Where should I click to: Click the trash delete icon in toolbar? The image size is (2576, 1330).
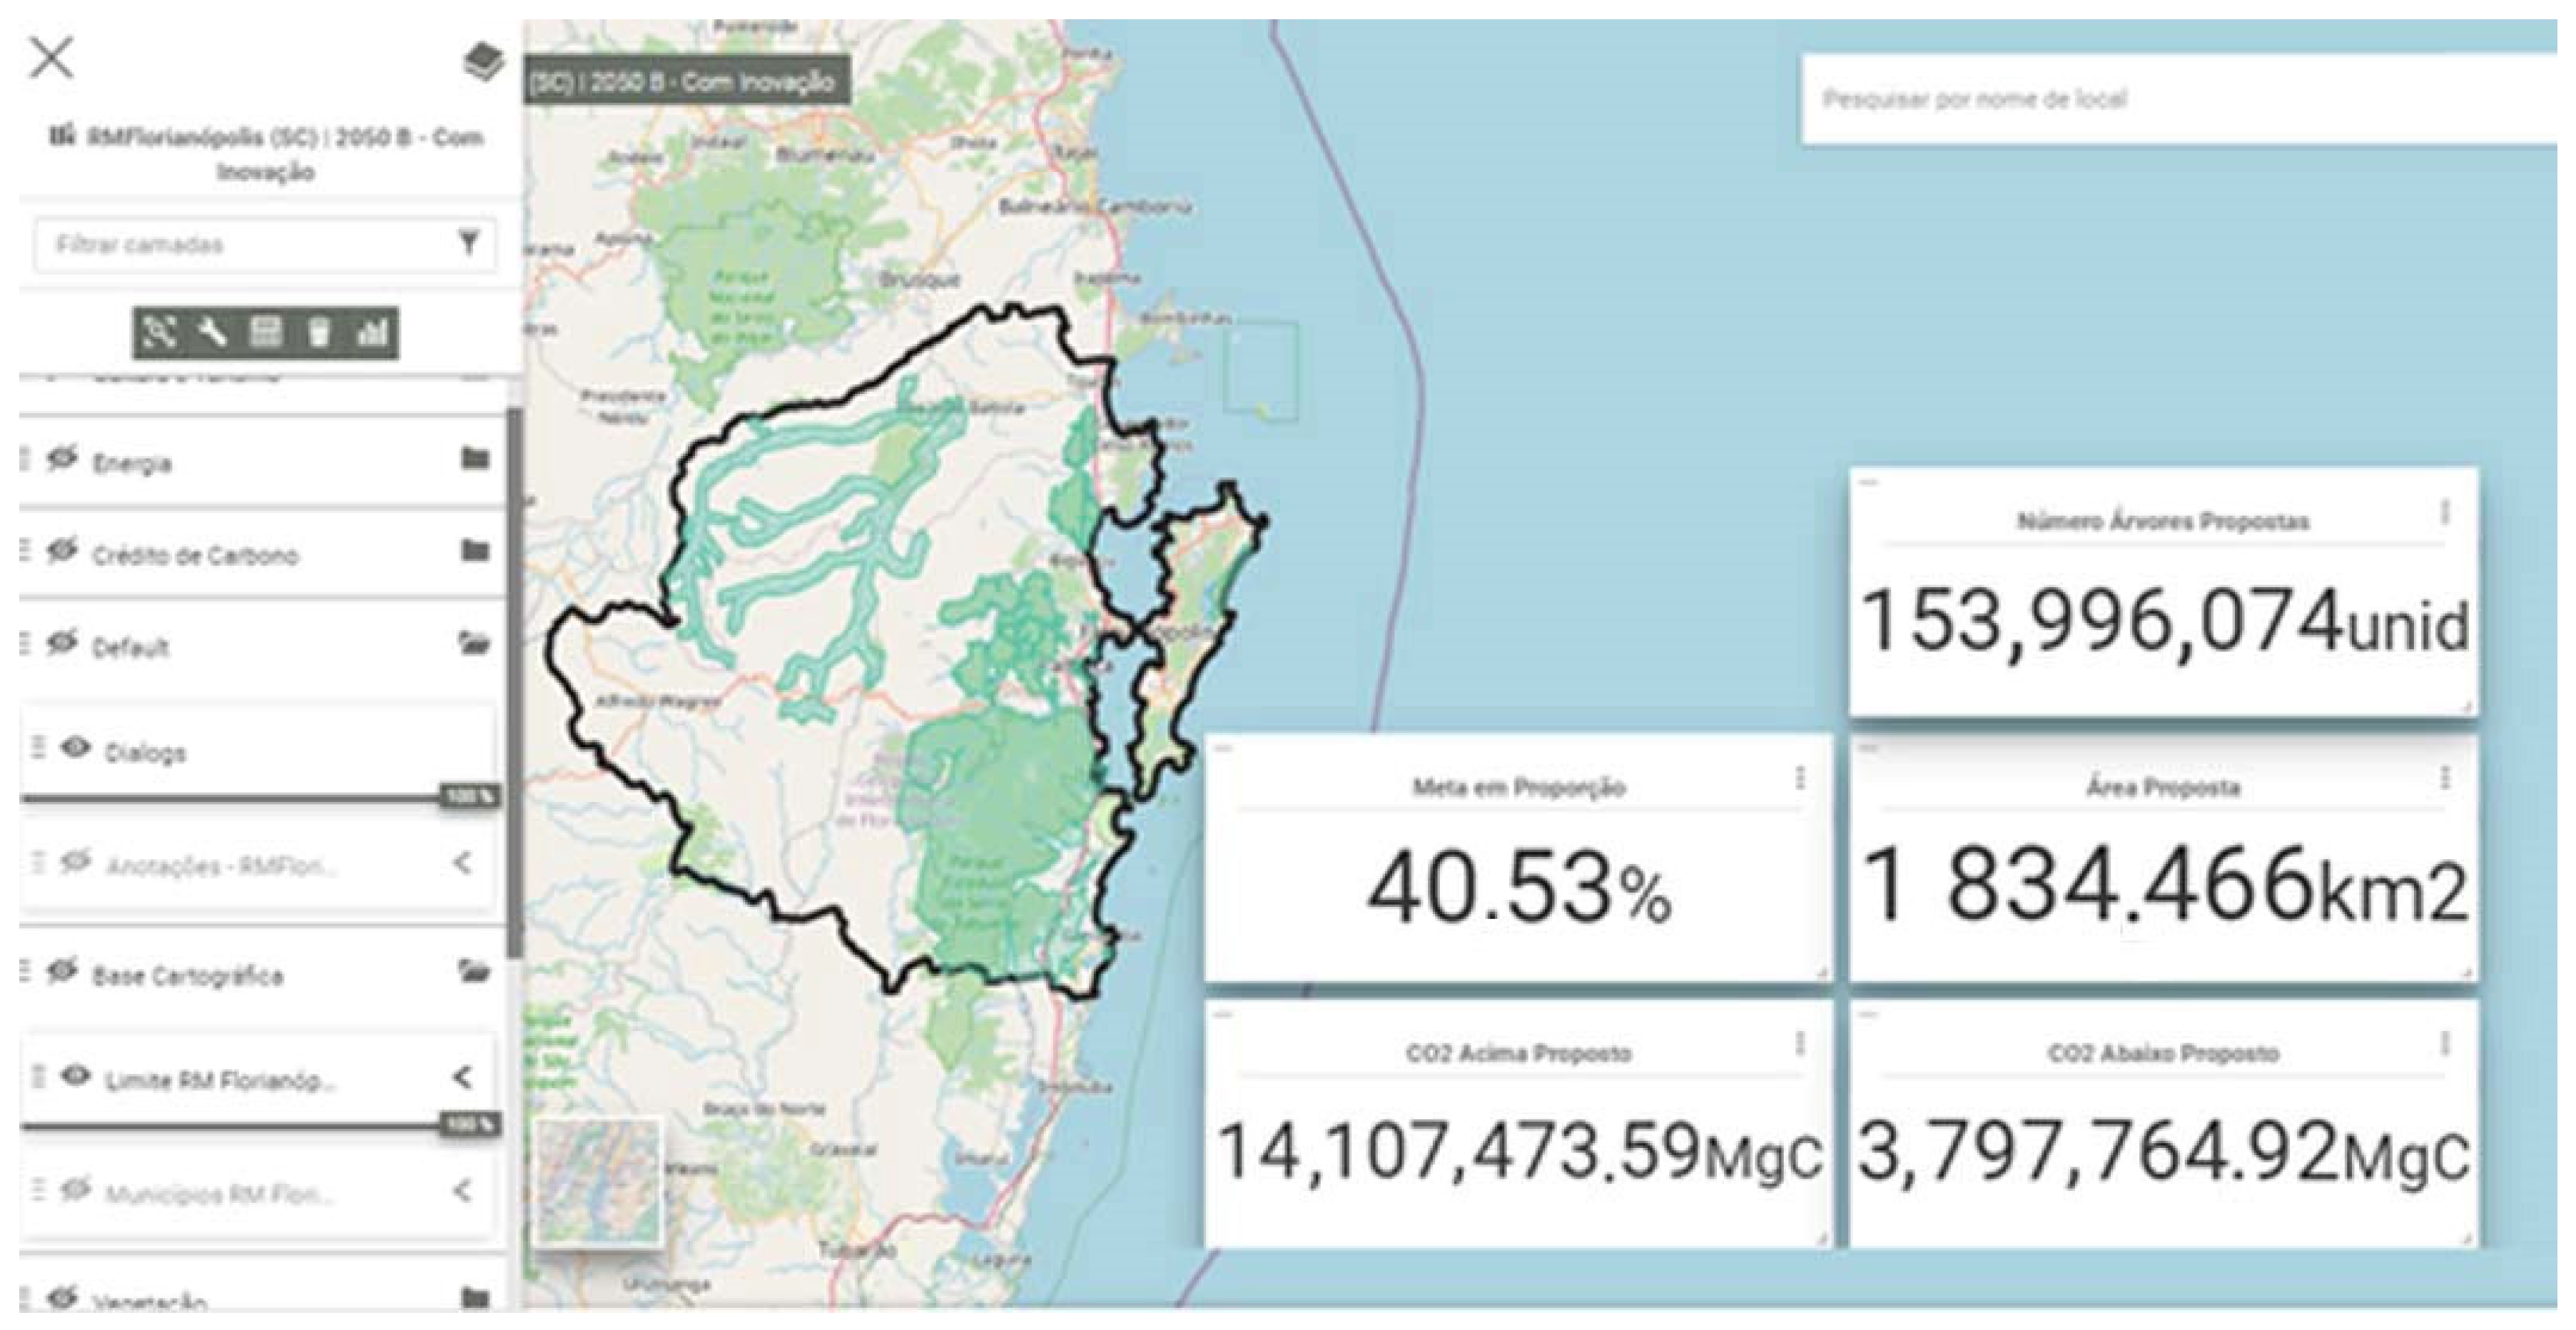coord(319,332)
